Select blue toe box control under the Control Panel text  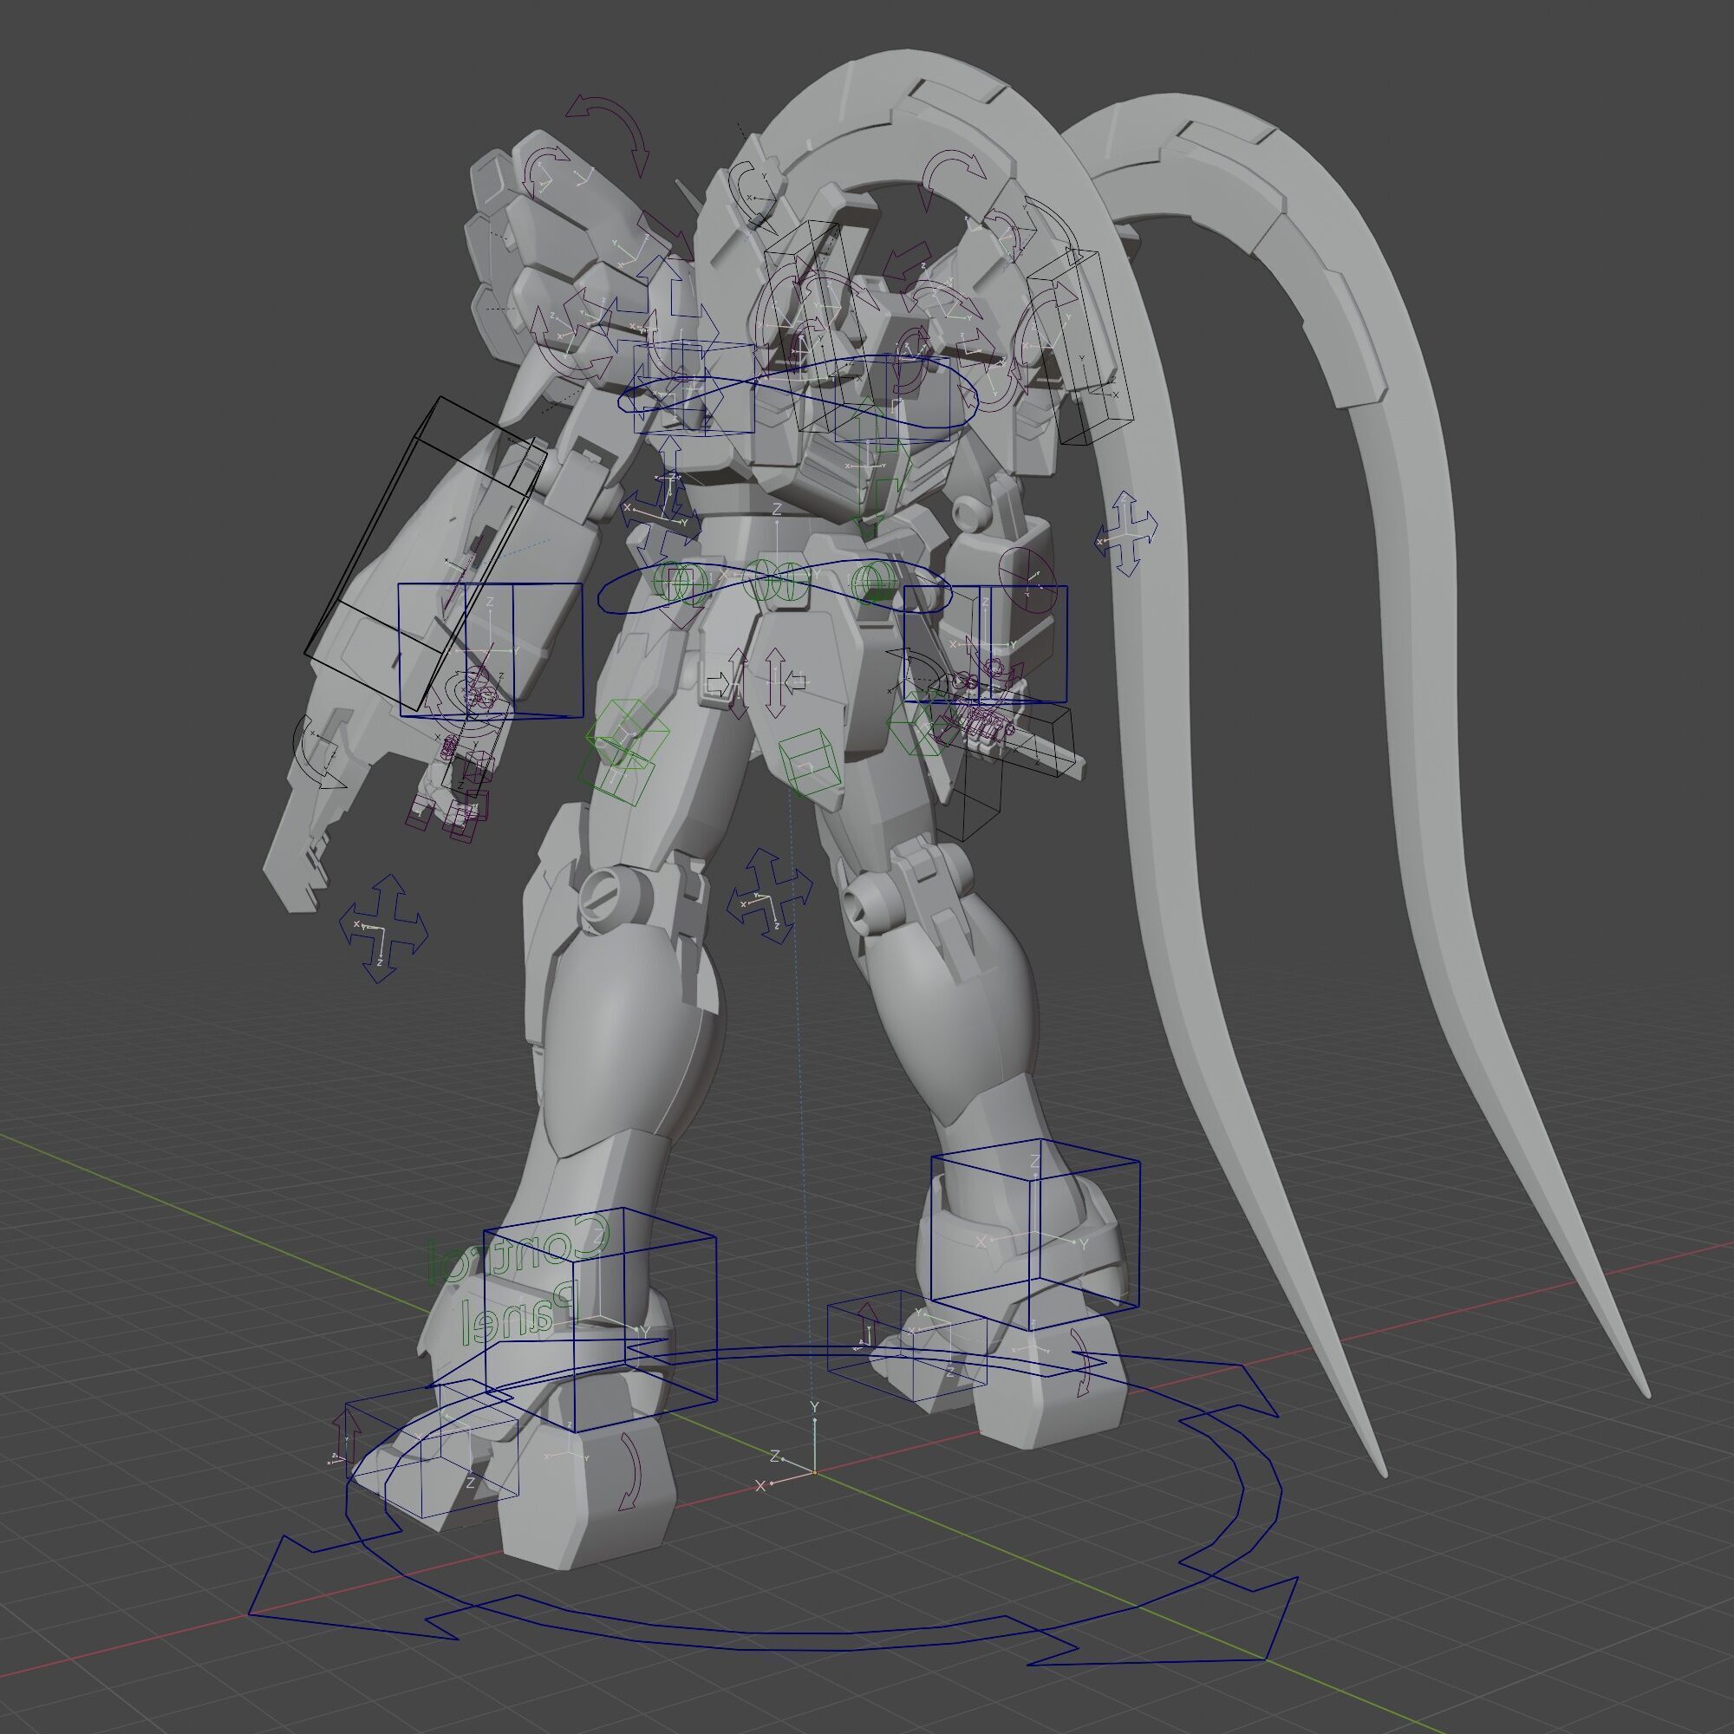coord(432,1450)
